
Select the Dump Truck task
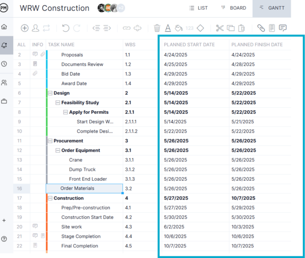pyautogui.click(x=82, y=170)
